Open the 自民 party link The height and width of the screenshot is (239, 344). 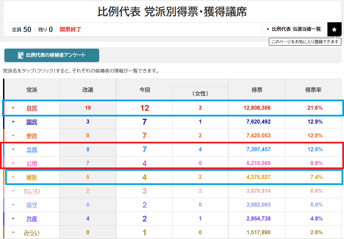click(32, 108)
